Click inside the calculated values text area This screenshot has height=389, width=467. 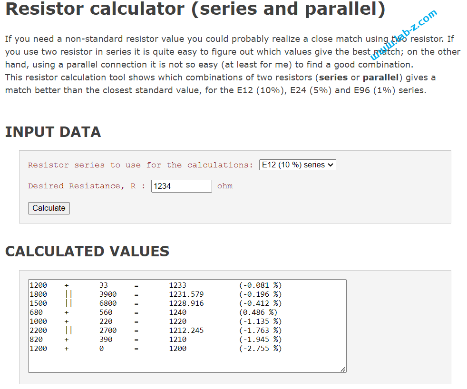click(x=187, y=361)
